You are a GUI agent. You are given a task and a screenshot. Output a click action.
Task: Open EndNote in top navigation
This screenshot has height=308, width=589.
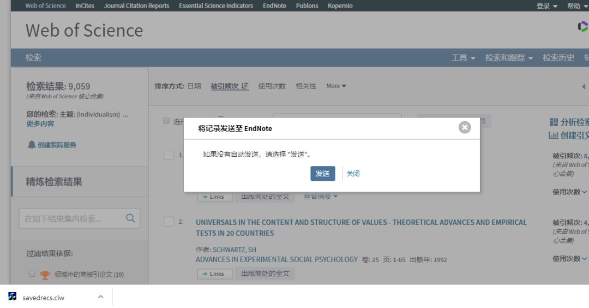(x=274, y=5)
